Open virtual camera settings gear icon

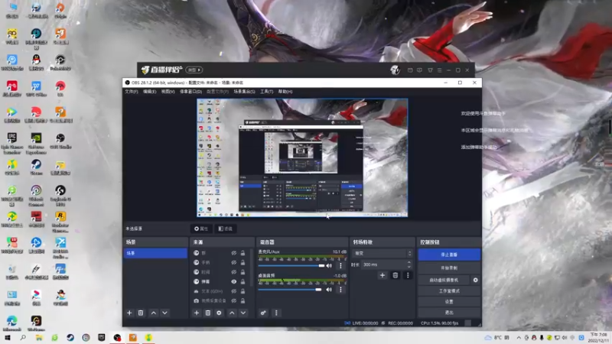475,280
